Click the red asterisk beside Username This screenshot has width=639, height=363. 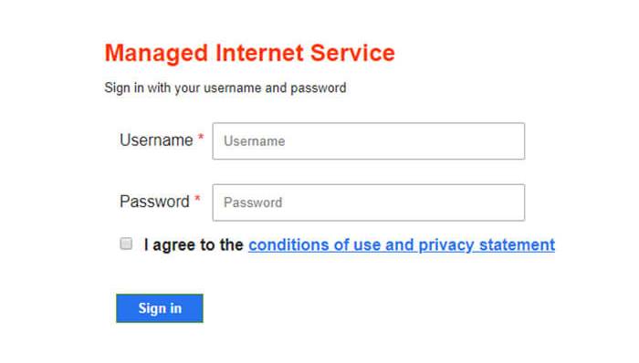pos(201,138)
